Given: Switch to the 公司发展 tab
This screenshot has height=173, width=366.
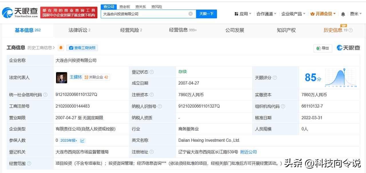Looking at the screenshot, I should pyautogui.click(x=234, y=30).
